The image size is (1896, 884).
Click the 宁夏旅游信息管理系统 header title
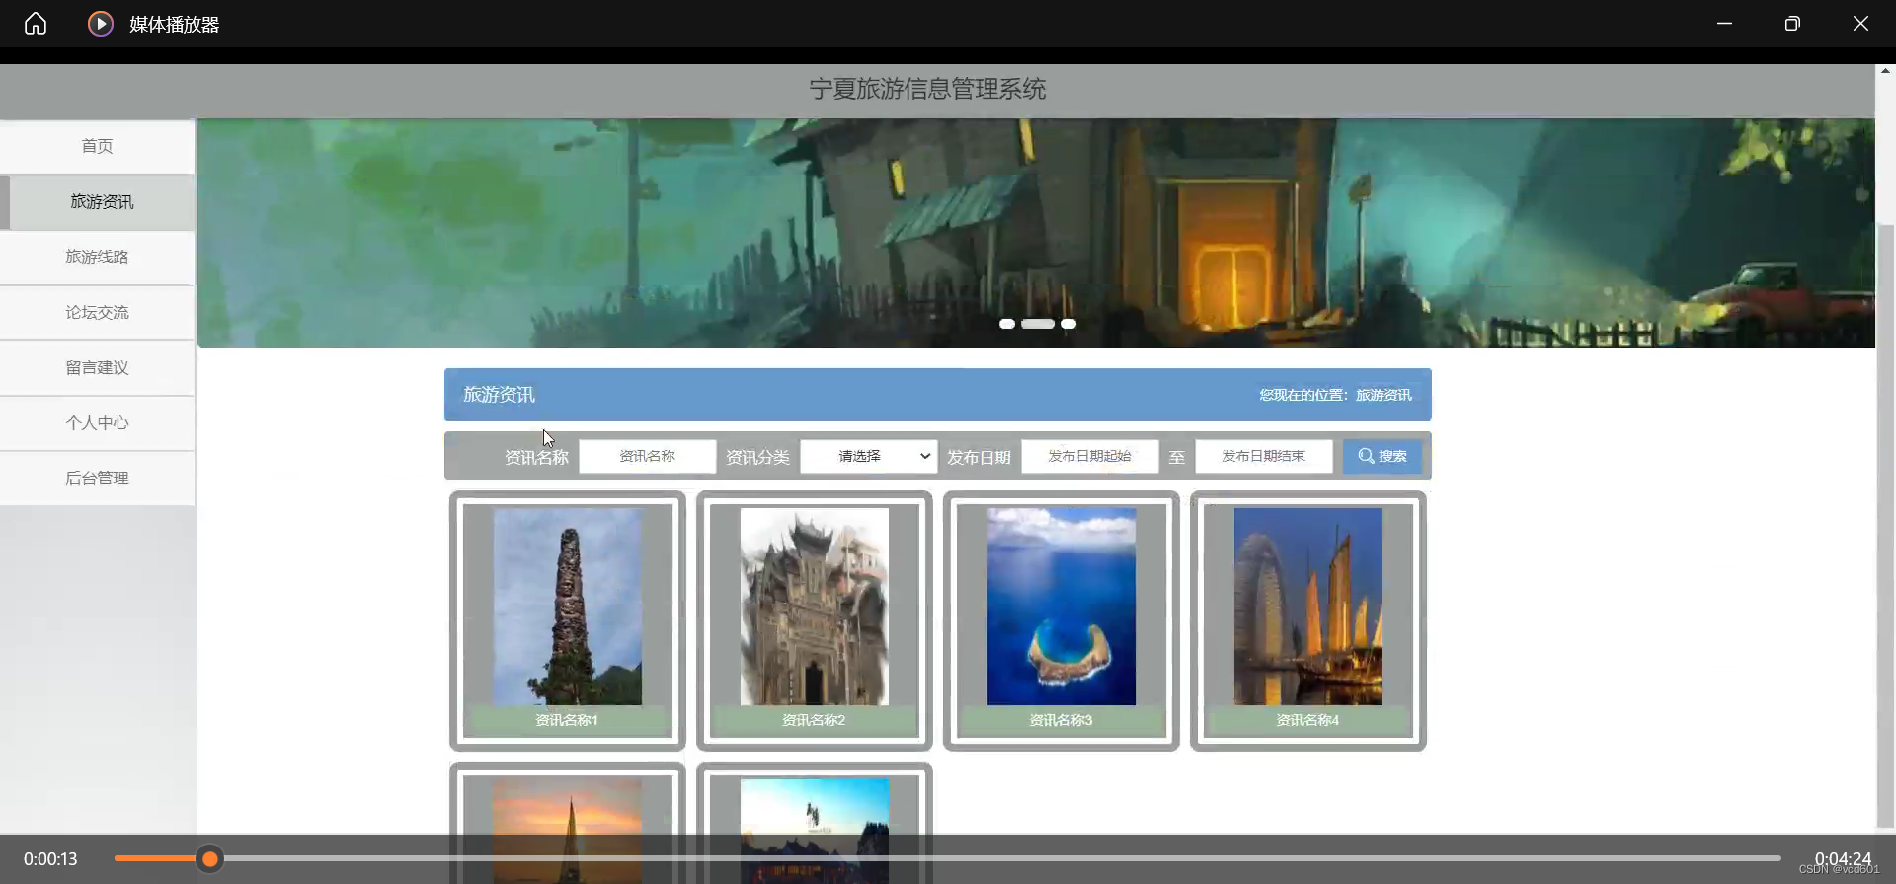click(x=927, y=89)
